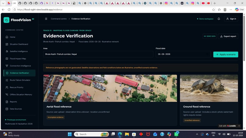
Task: Open browser profile icon
Action: pyautogui.click(x=225, y=10)
